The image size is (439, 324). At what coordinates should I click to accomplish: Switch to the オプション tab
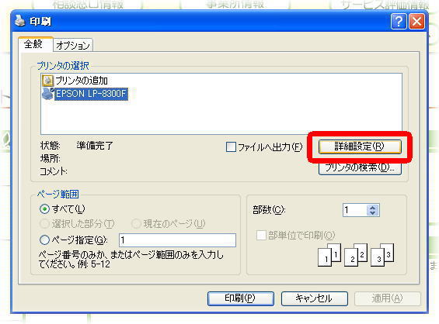[73, 45]
